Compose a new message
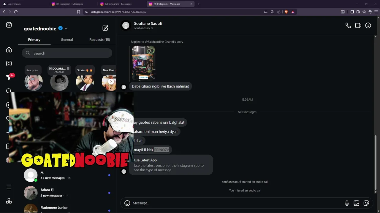The height and width of the screenshot is (213, 380). pos(105,28)
